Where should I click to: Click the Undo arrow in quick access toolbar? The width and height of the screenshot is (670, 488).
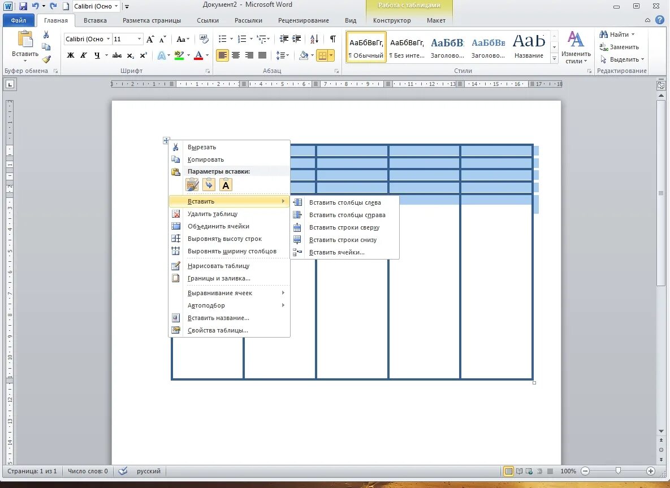[x=36, y=6]
